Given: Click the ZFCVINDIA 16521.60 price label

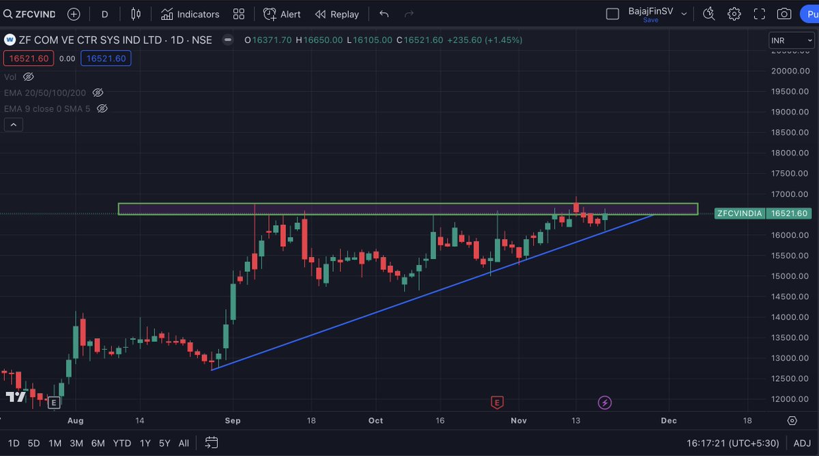Looking at the screenshot, I should click(762, 213).
